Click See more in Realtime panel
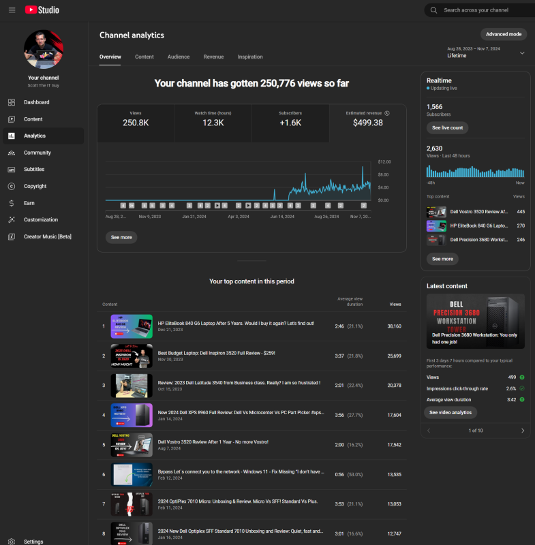This screenshot has width=535, height=545. coord(442,259)
